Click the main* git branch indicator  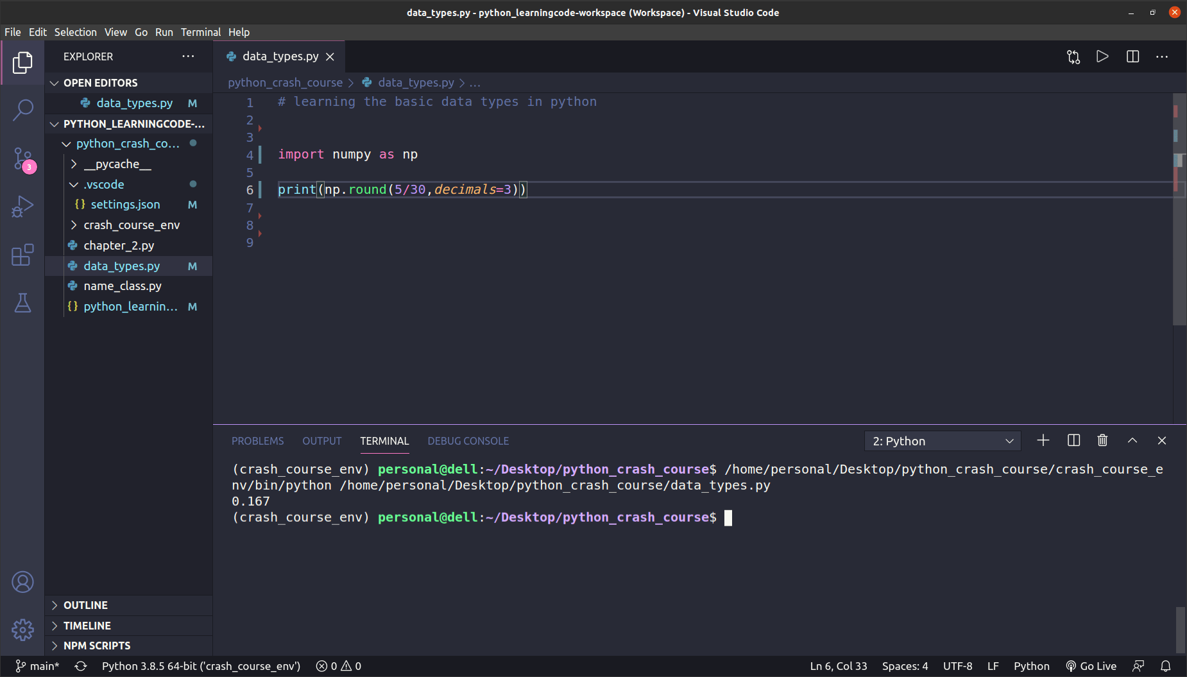pos(37,666)
